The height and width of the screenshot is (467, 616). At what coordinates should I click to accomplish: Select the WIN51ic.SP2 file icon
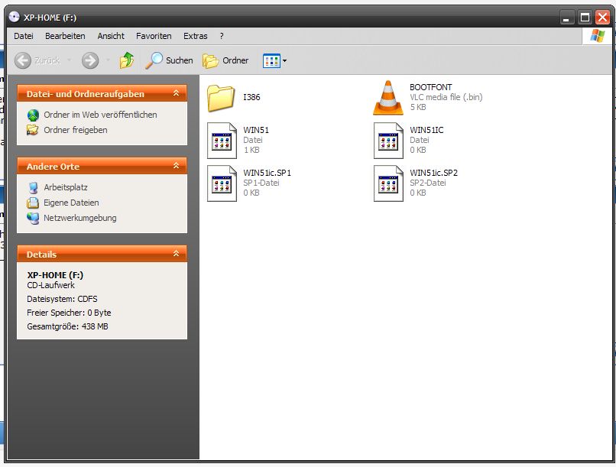388,183
